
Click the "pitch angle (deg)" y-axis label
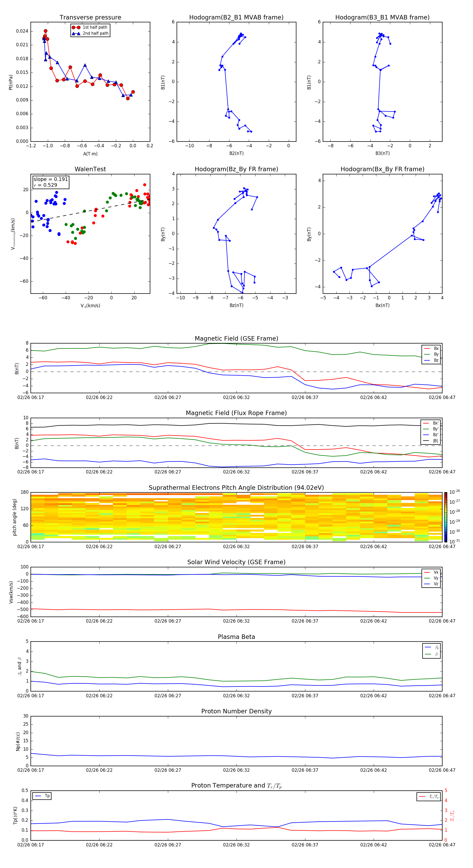(x=14, y=517)
